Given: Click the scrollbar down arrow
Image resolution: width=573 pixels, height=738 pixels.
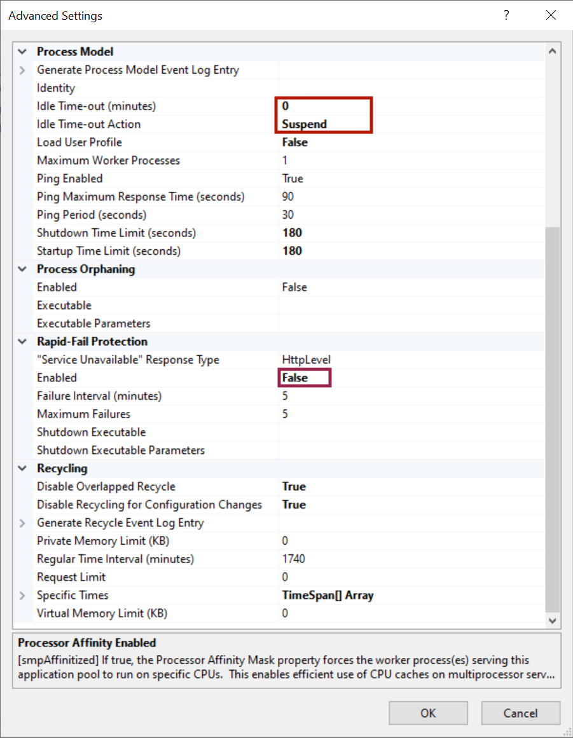Looking at the screenshot, I should click(x=553, y=620).
